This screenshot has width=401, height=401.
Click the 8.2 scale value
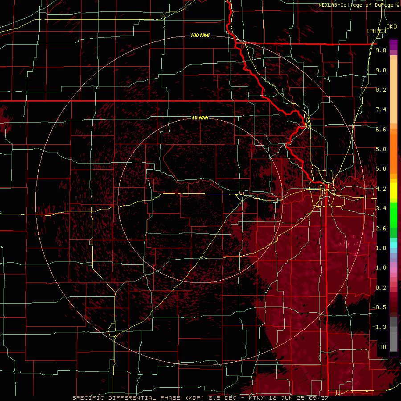coord(381,90)
